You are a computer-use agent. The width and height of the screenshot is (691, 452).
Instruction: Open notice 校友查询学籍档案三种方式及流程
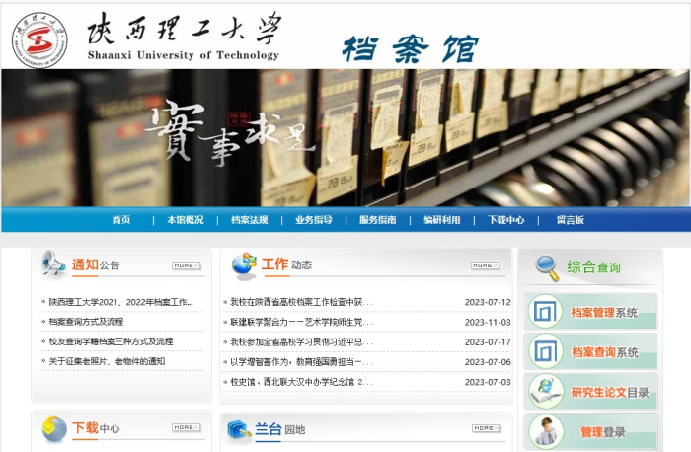(111, 341)
